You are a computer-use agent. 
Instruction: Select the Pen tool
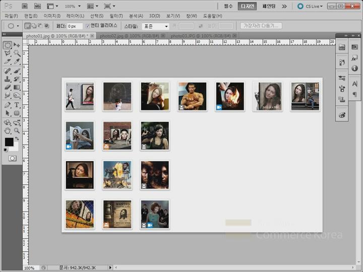[x=8, y=105]
